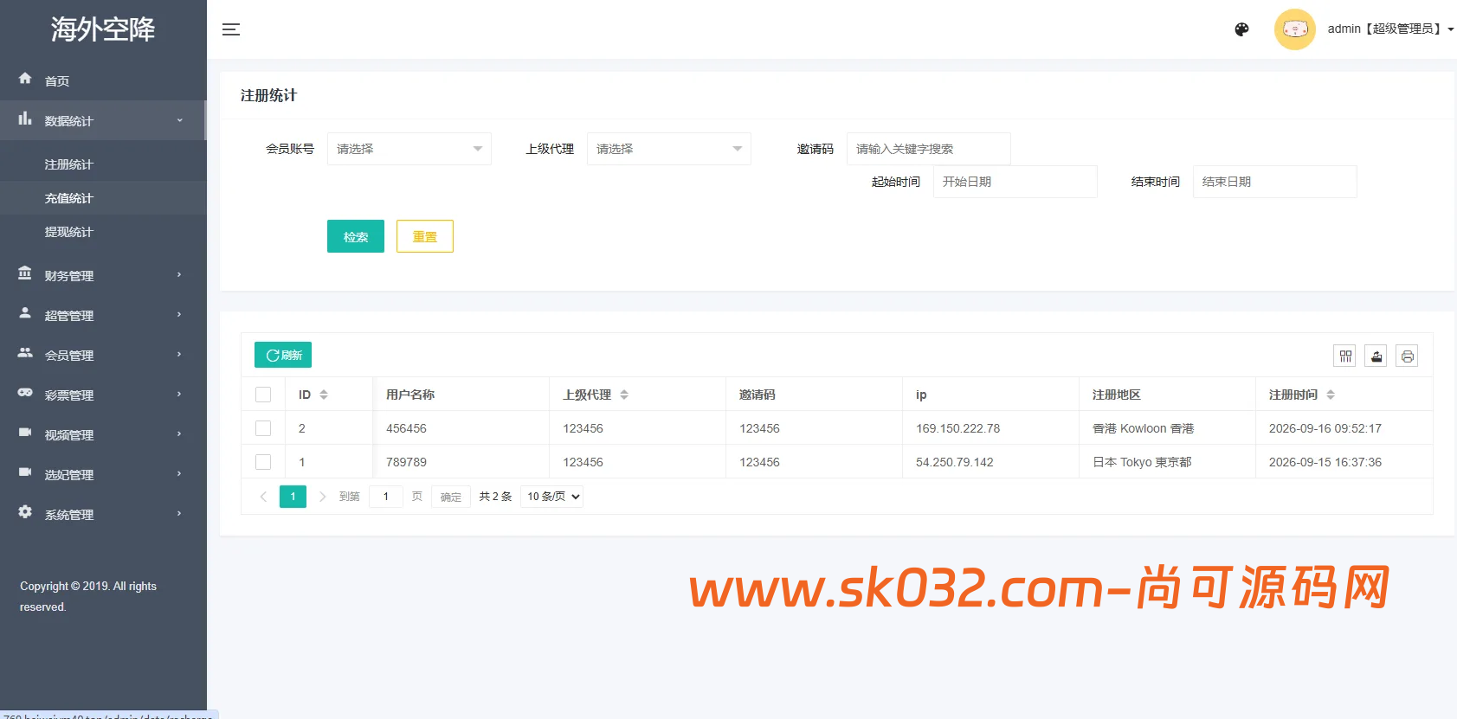Sort the table by ID column arrows
The width and height of the screenshot is (1457, 719).
(324, 395)
